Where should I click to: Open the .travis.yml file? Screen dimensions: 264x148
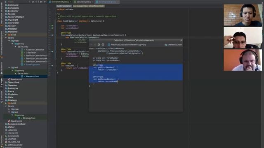[13, 133]
